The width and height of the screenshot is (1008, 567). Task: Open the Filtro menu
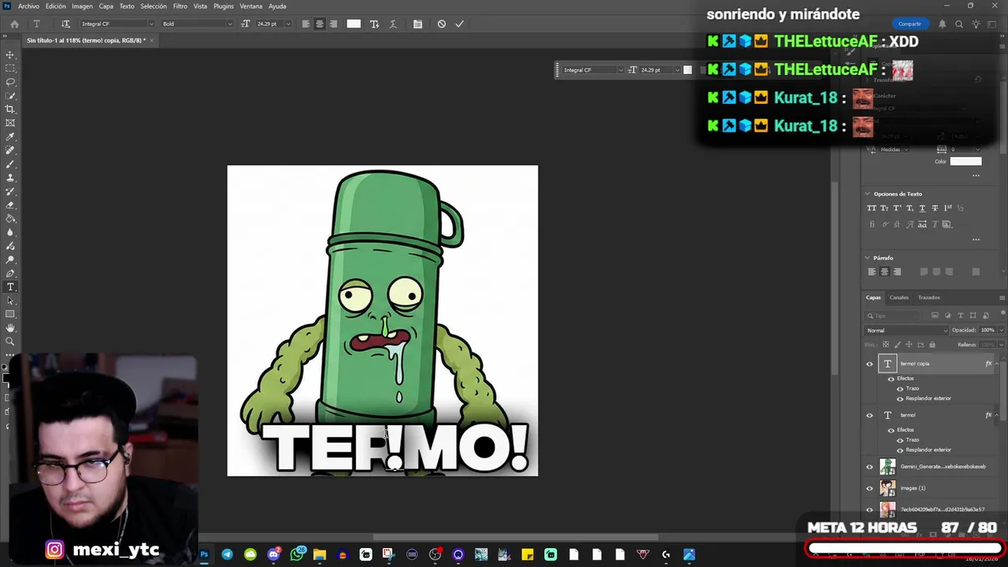pyautogui.click(x=180, y=6)
